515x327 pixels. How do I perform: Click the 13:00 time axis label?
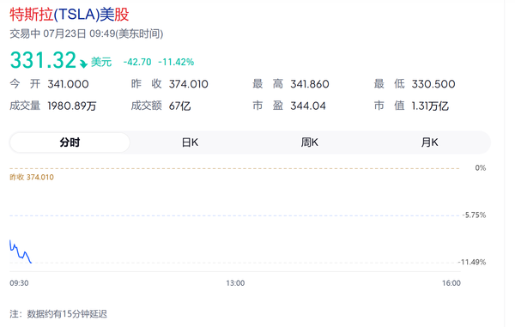point(235,283)
